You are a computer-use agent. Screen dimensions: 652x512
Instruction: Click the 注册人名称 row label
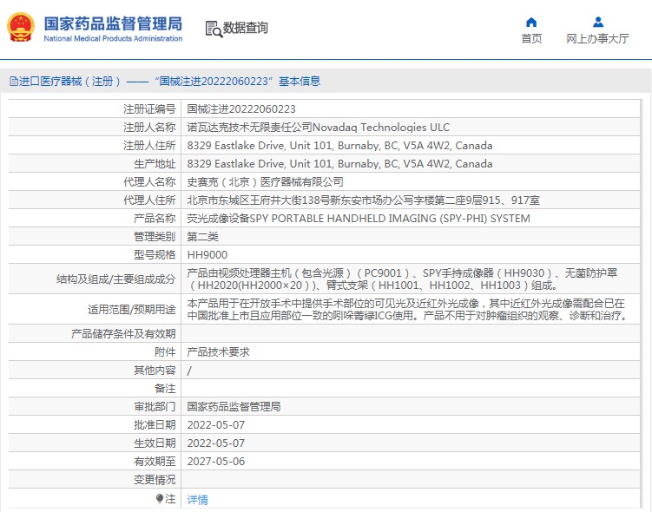pos(149,128)
